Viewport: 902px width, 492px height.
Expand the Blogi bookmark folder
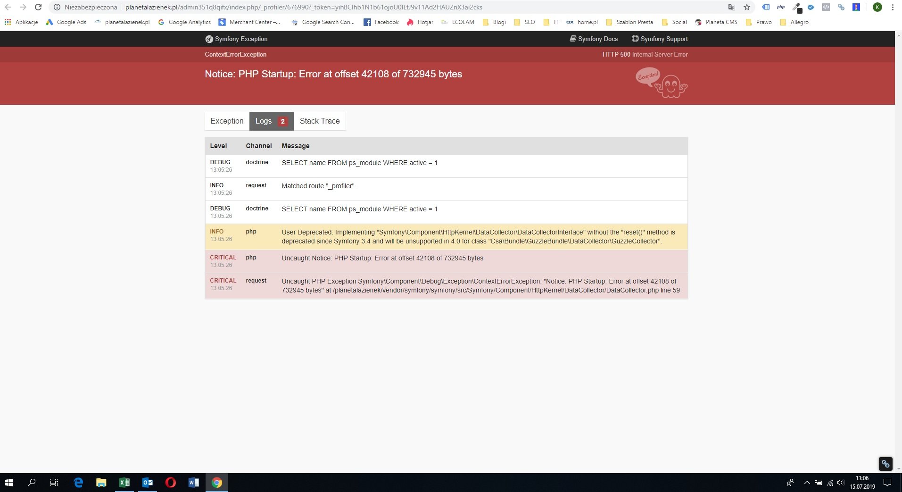click(494, 22)
